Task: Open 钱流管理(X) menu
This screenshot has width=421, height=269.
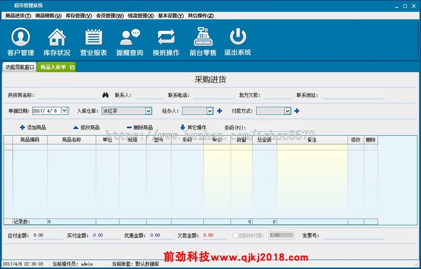Action: [141, 16]
